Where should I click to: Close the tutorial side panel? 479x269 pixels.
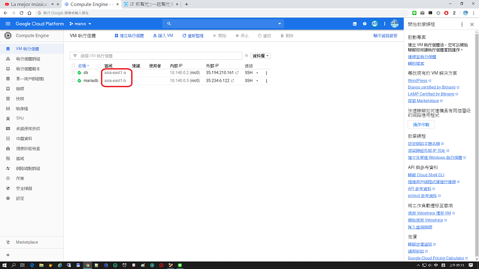coord(472,24)
